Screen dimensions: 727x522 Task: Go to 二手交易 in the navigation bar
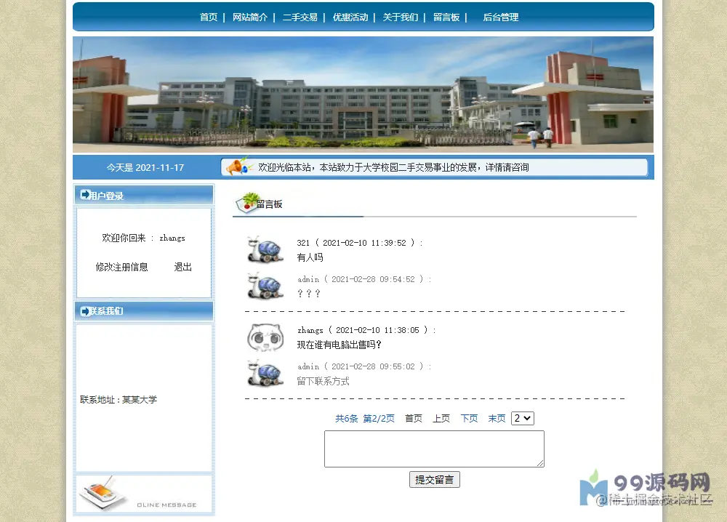[x=300, y=17]
